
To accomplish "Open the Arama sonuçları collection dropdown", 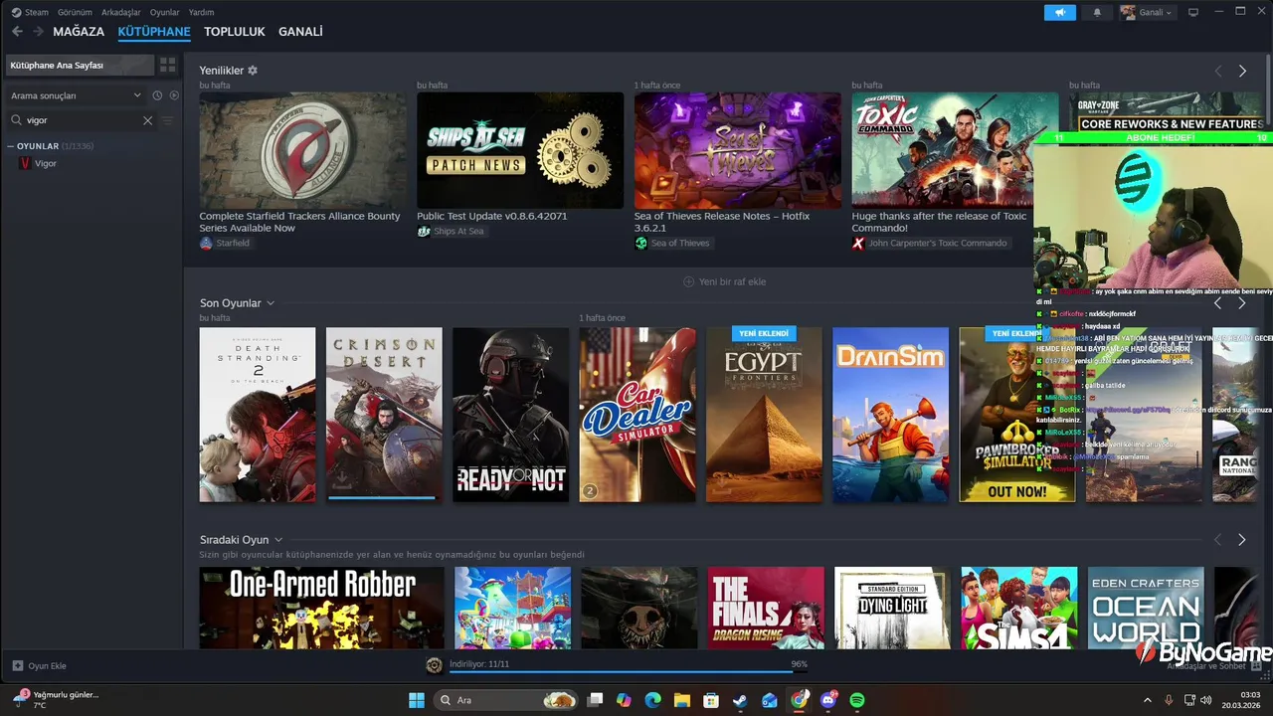I will click(76, 95).
